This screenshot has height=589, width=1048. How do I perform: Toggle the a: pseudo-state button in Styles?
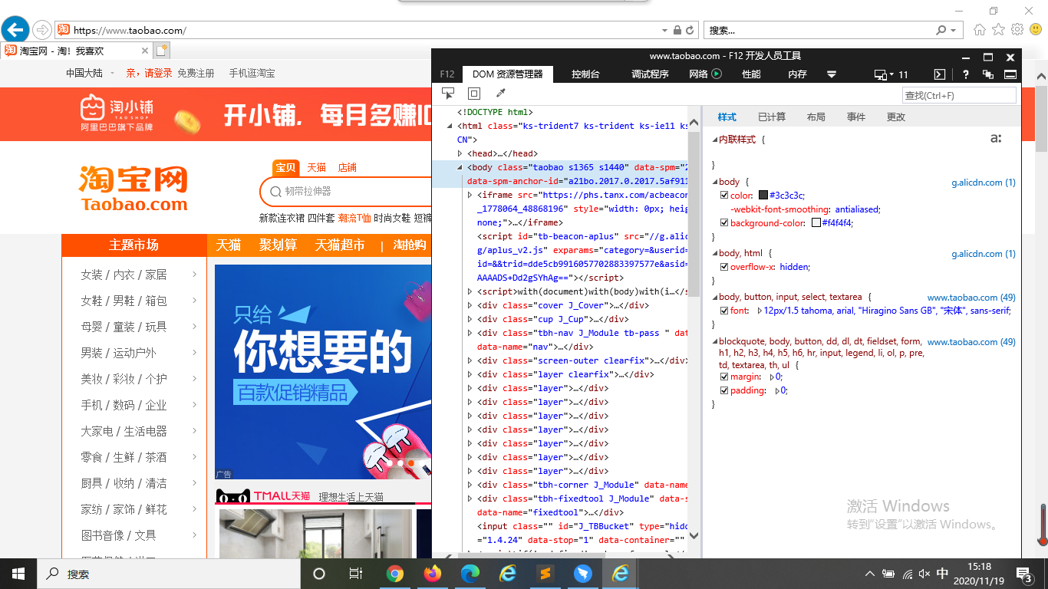pyautogui.click(x=996, y=139)
